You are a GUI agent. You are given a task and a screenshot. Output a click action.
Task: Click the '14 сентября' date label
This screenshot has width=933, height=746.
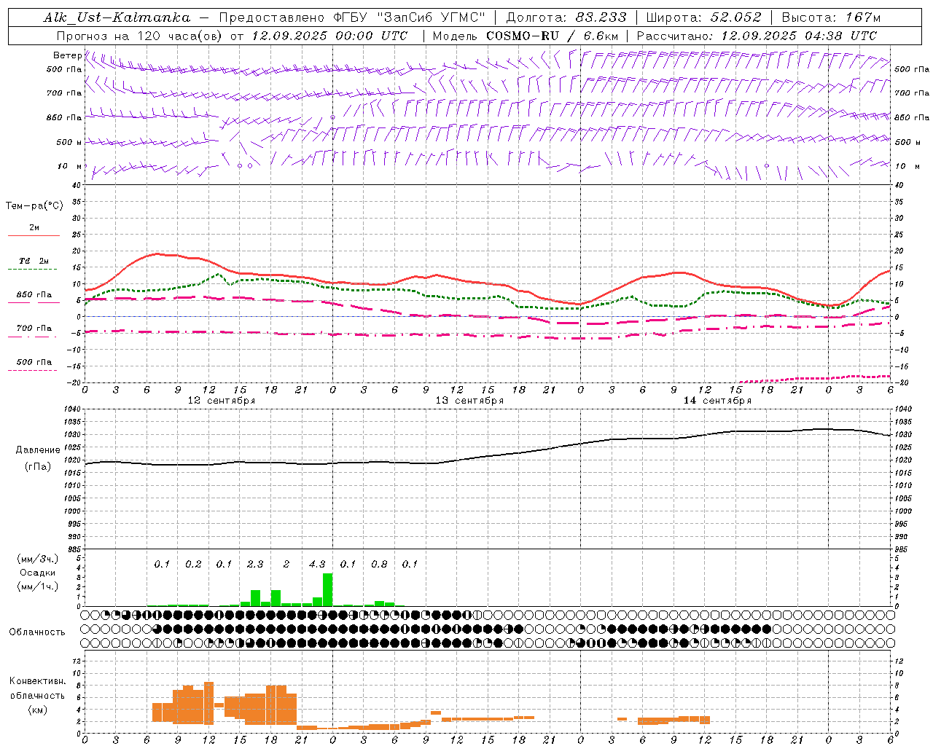click(717, 401)
